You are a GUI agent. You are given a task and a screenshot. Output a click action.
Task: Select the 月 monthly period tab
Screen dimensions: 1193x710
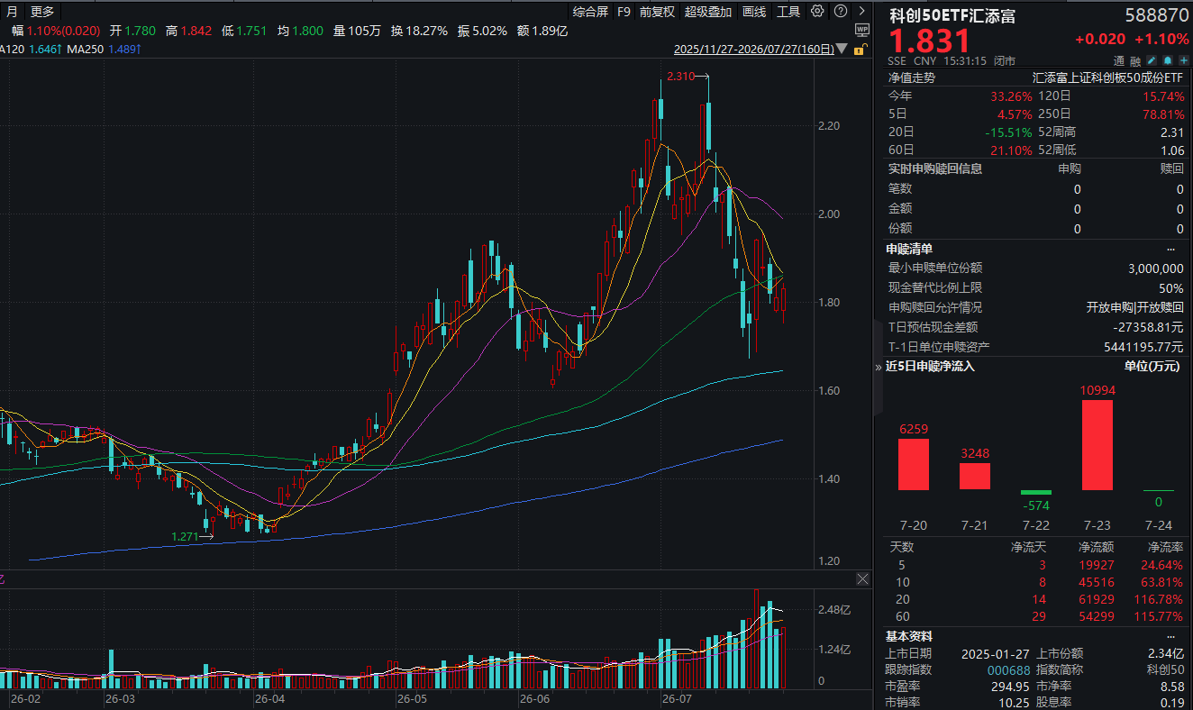click(12, 12)
